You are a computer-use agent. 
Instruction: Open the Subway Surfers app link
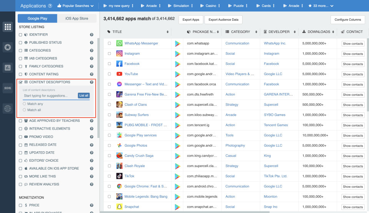(x=136, y=115)
